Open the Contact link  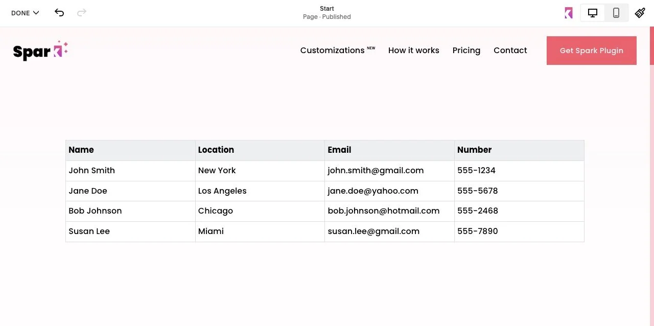tap(510, 50)
